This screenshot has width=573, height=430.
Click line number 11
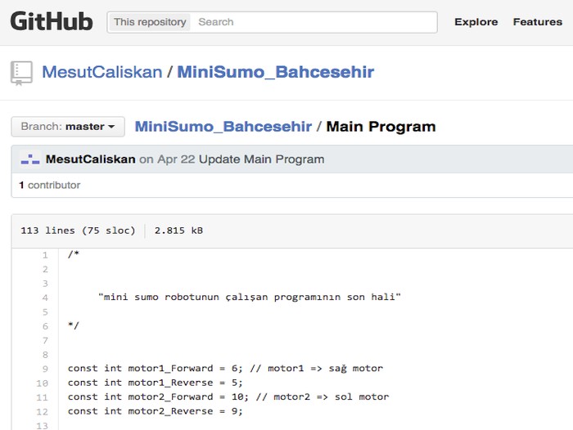(x=42, y=397)
